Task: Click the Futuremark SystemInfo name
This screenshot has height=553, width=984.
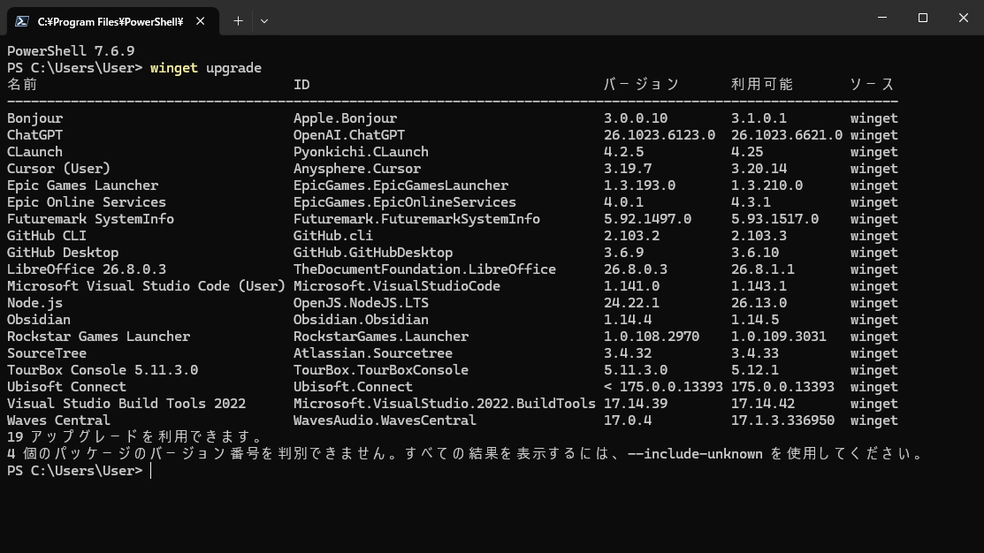Action: pyautogui.click(x=90, y=219)
